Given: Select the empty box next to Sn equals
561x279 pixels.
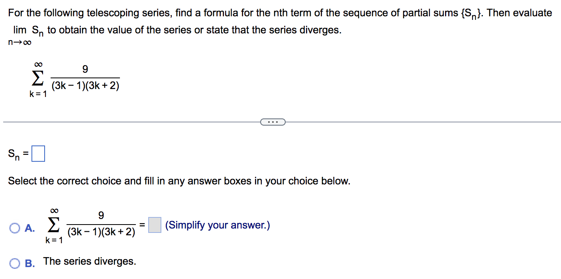Looking at the screenshot, I should point(38,153).
